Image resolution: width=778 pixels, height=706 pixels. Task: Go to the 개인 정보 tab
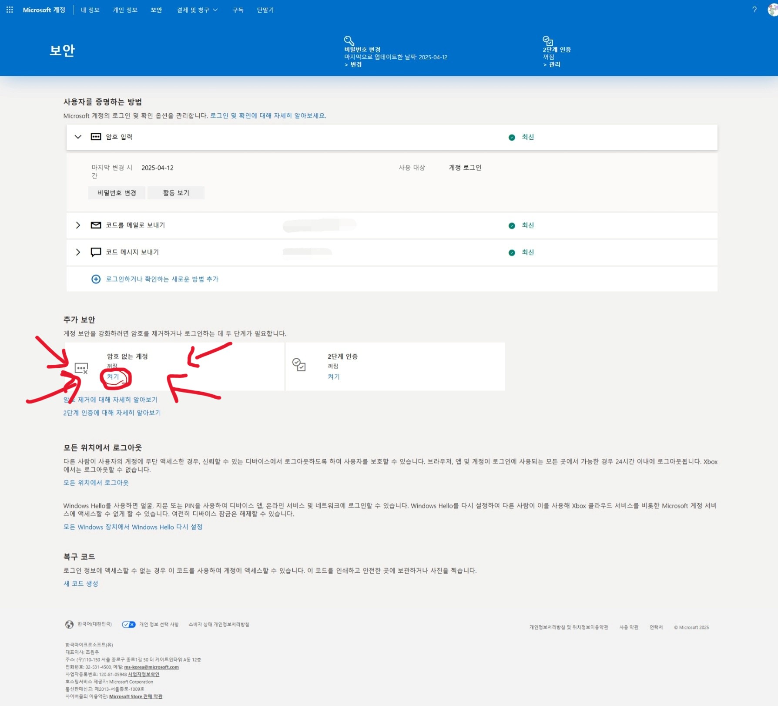coord(125,10)
